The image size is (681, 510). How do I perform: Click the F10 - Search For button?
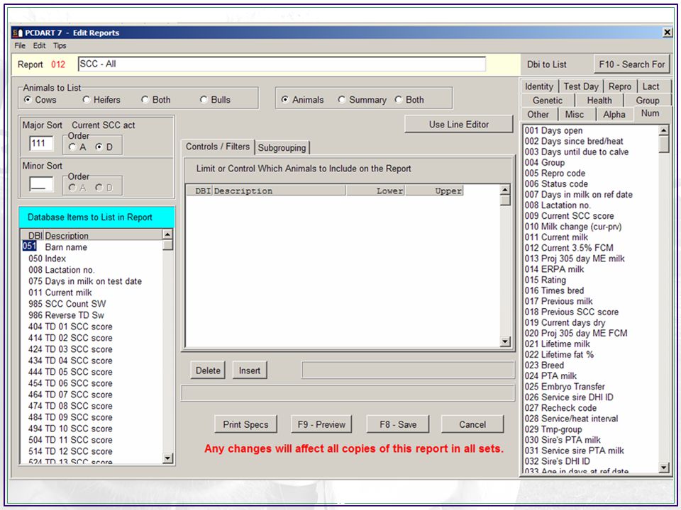631,64
